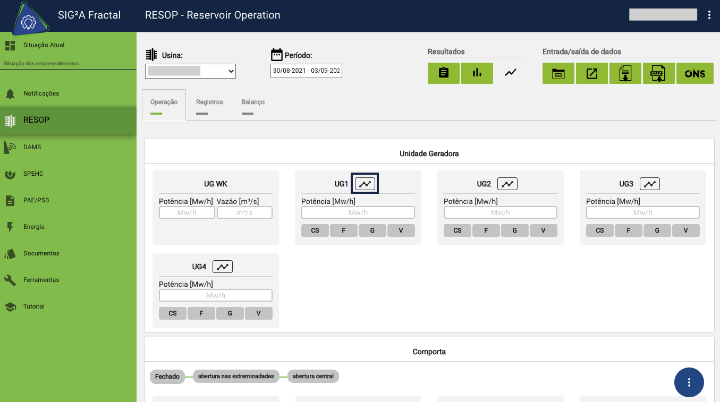This screenshot has width=720, height=402.
Task: Switch to the Registros tab
Action: 209,102
